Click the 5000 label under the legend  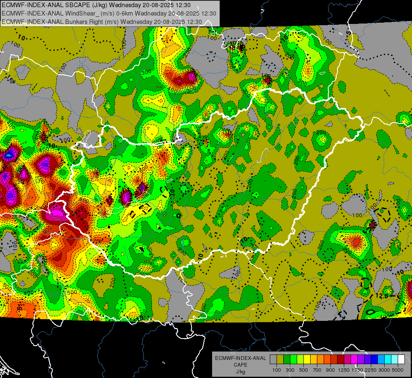click(x=398, y=370)
